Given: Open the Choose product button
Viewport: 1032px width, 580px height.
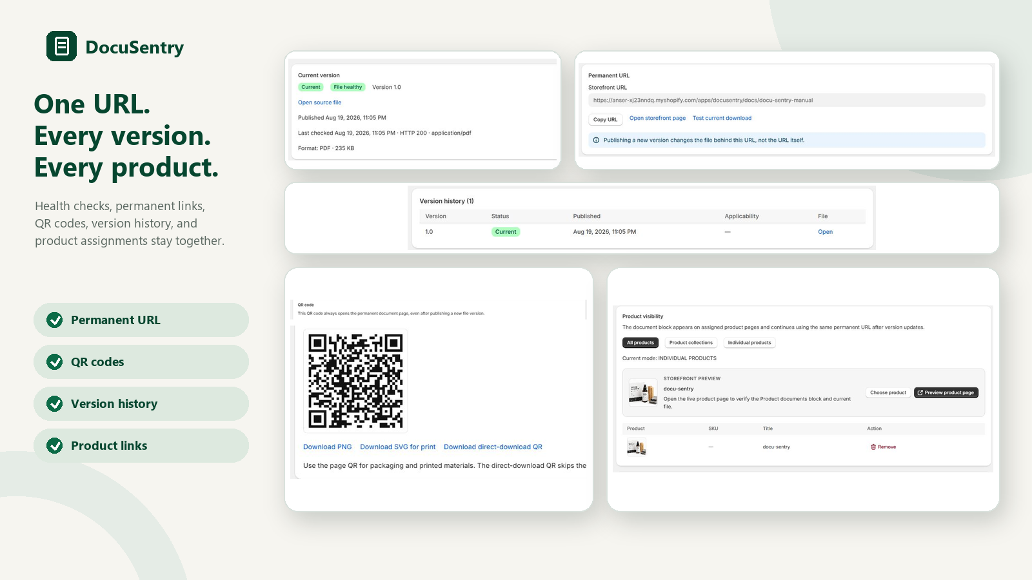Looking at the screenshot, I should click(888, 392).
